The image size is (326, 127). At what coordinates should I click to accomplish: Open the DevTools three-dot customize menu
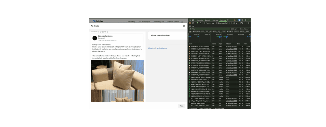point(246,20)
